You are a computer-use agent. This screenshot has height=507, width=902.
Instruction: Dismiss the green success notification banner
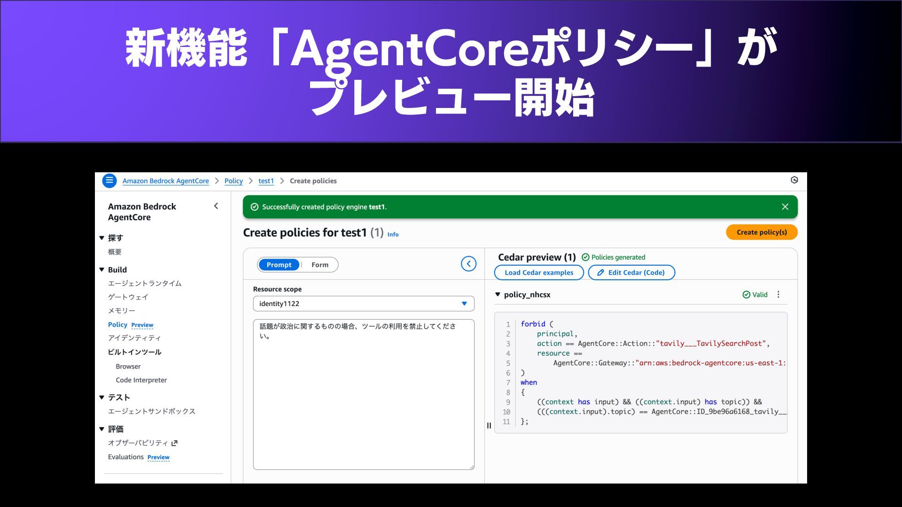coord(785,207)
